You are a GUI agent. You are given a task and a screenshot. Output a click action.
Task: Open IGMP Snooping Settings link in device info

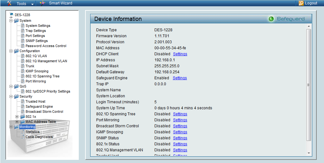tap(180, 132)
